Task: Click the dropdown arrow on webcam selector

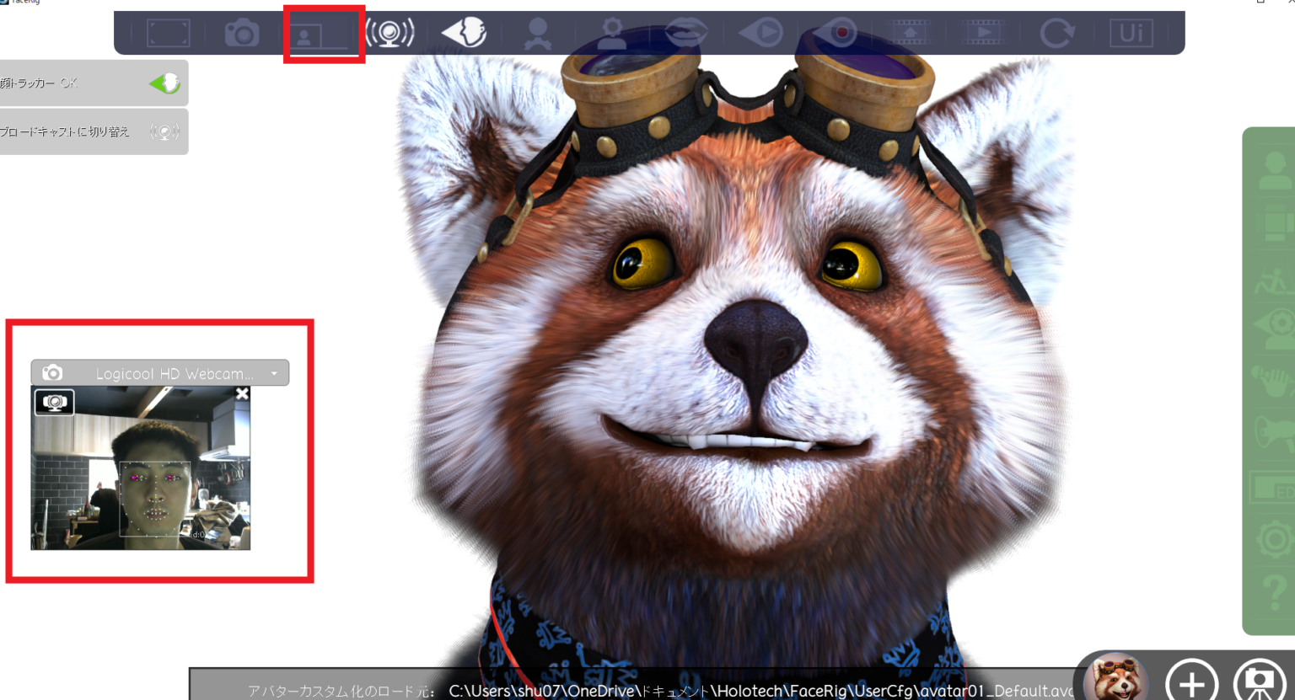Action: click(274, 373)
